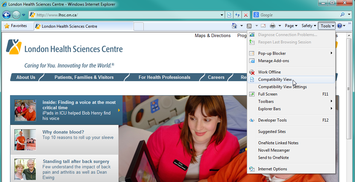Open the Safety menu
355x182 pixels.
click(309, 26)
